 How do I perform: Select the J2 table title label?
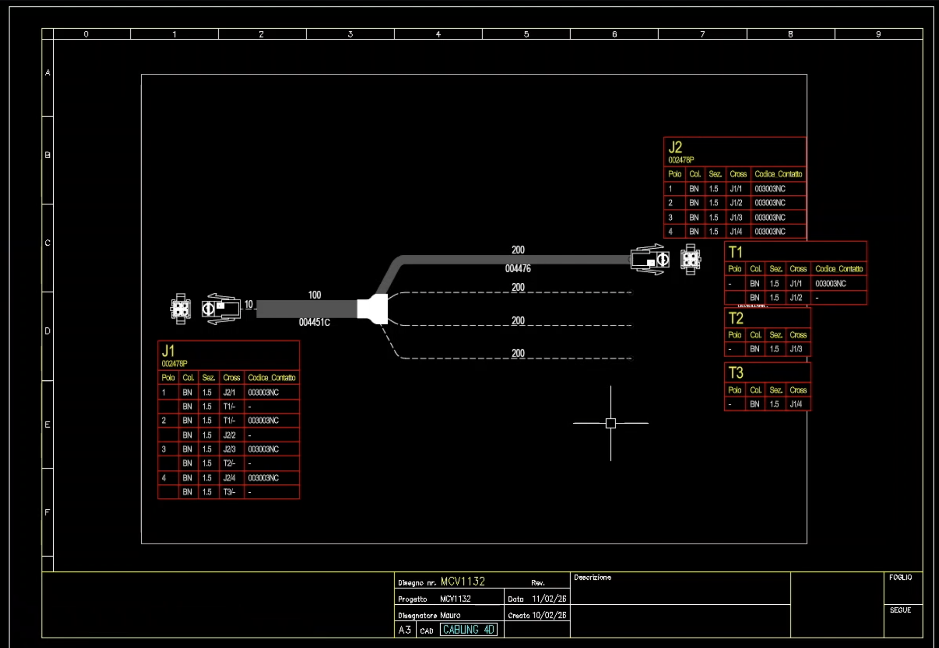click(x=675, y=147)
